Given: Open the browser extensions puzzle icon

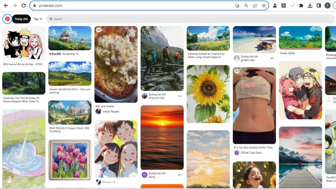Looking at the screenshot, I should (x=301, y=5).
